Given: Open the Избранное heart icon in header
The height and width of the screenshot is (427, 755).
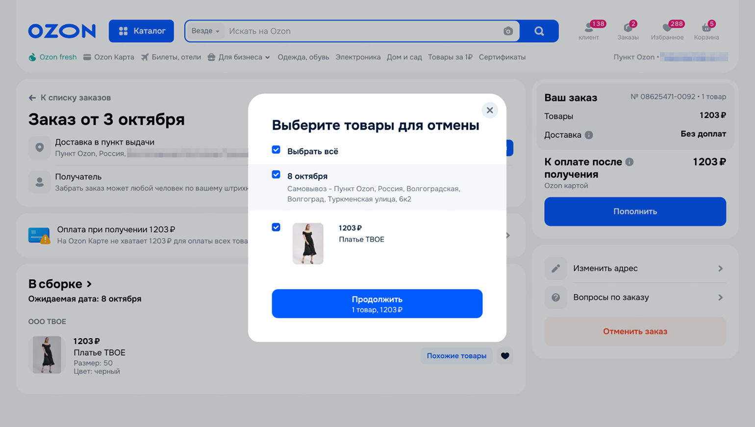Looking at the screenshot, I should pos(667,30).
